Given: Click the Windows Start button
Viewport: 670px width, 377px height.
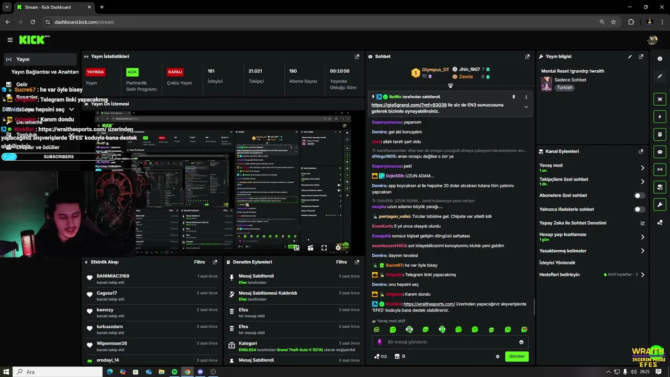Looking at the screenshot, I should coord(5,372).
